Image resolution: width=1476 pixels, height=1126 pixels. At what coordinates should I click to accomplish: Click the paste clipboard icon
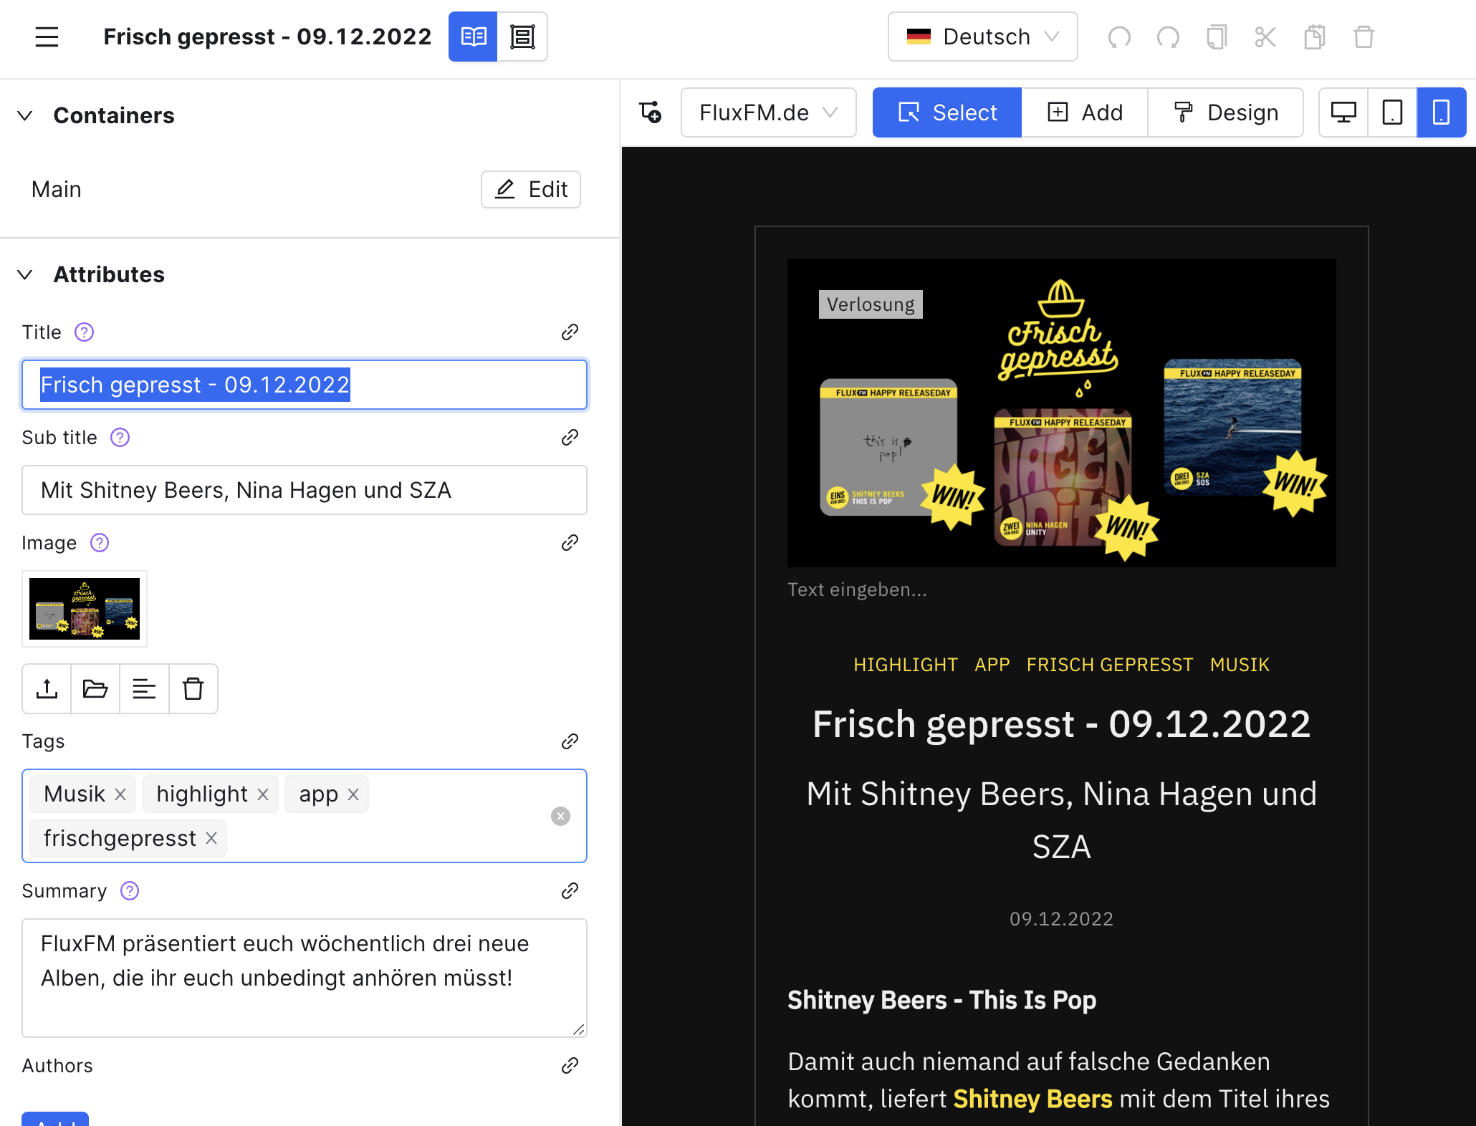(1314, 37)
